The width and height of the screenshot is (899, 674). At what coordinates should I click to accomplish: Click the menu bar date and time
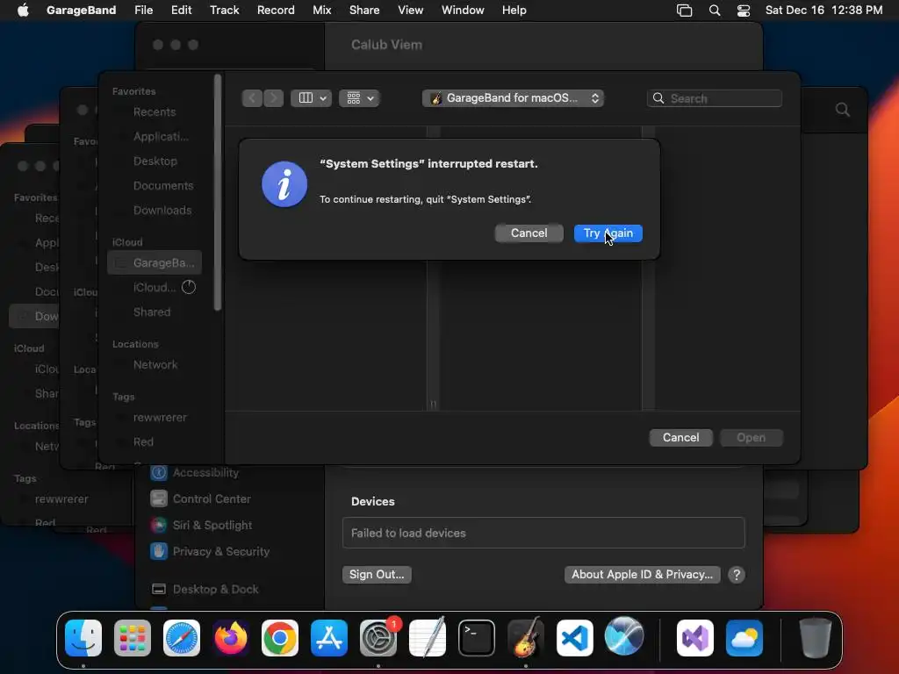pos(823,11)
